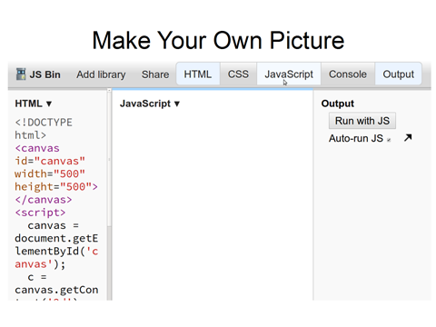Toggle the HTML panel tab
The height and width of the screenshot is (327, 436).
point(198,74)
